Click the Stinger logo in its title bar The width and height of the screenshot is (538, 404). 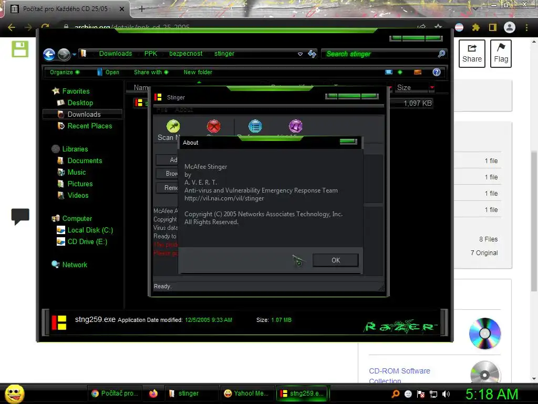click(158, 97)
